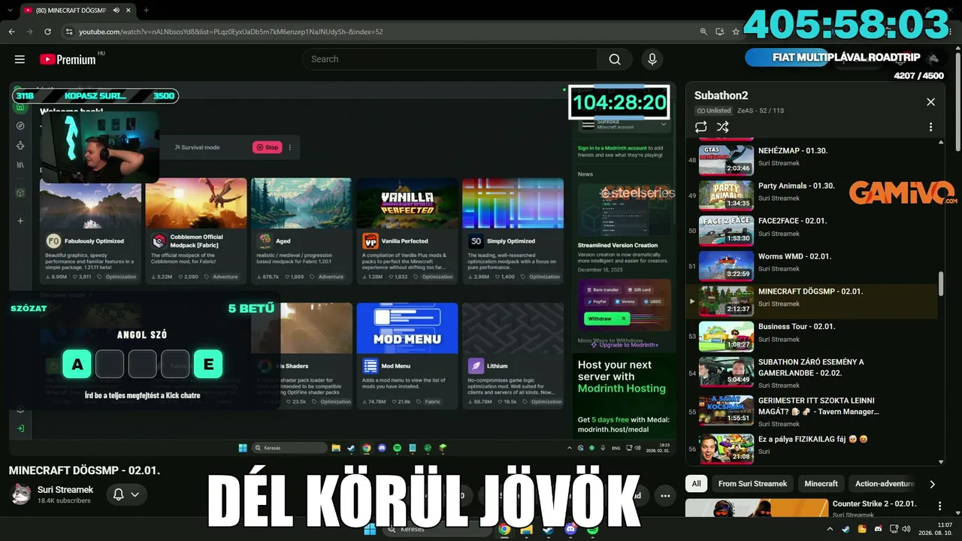Open the Mod Menu mod card
962x541 pixels.
407,355
